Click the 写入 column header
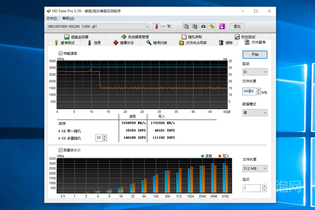 point(161,116)
